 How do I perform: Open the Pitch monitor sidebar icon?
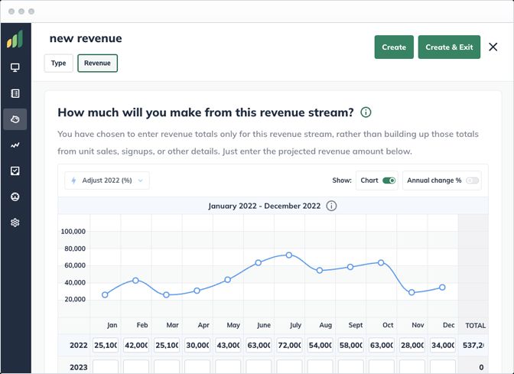pos(15,67)
